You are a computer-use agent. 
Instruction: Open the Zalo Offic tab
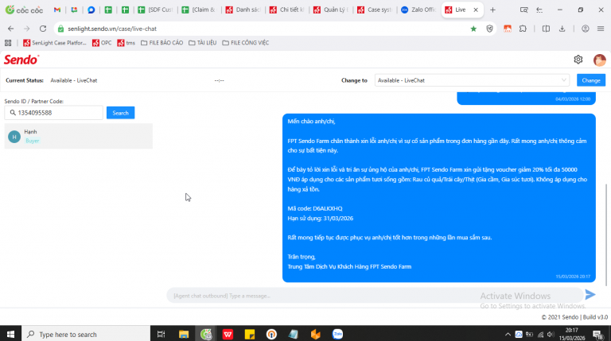pyautogui.click(x=418, y=10)
